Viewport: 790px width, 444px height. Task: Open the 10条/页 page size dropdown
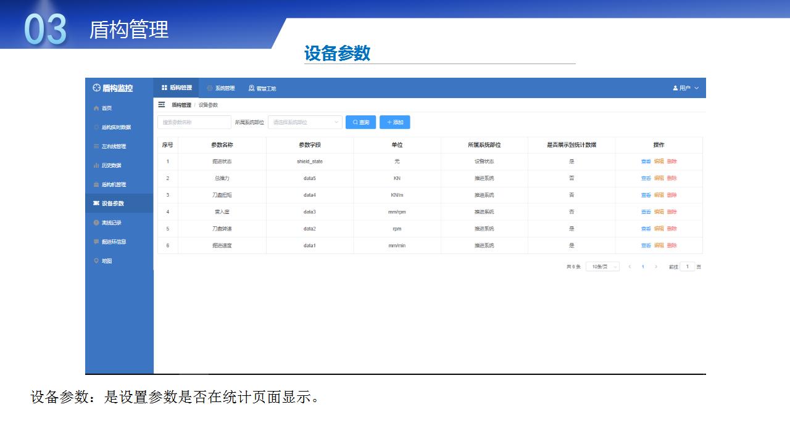602,267
